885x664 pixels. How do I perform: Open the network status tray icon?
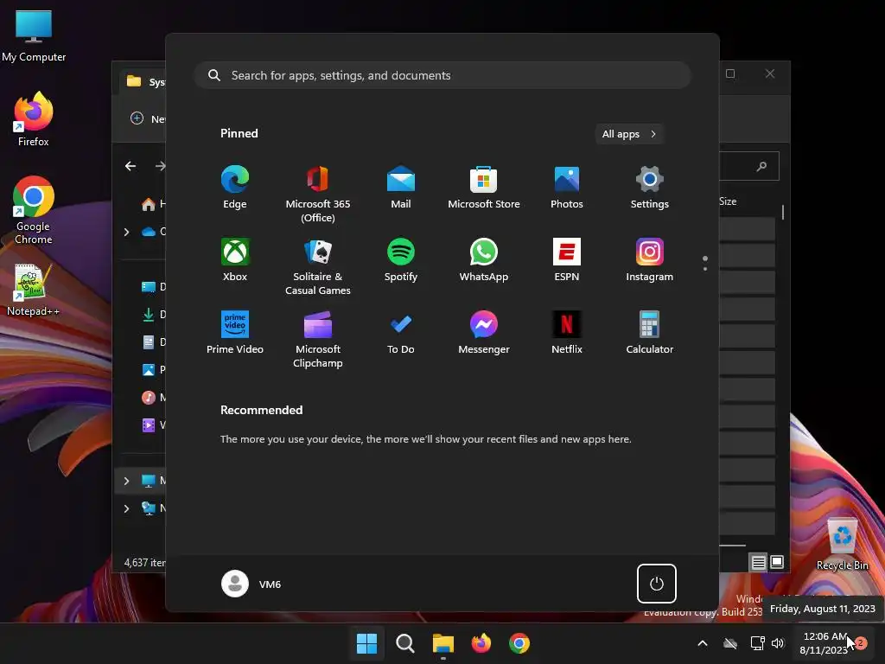(x=757, y=643)
